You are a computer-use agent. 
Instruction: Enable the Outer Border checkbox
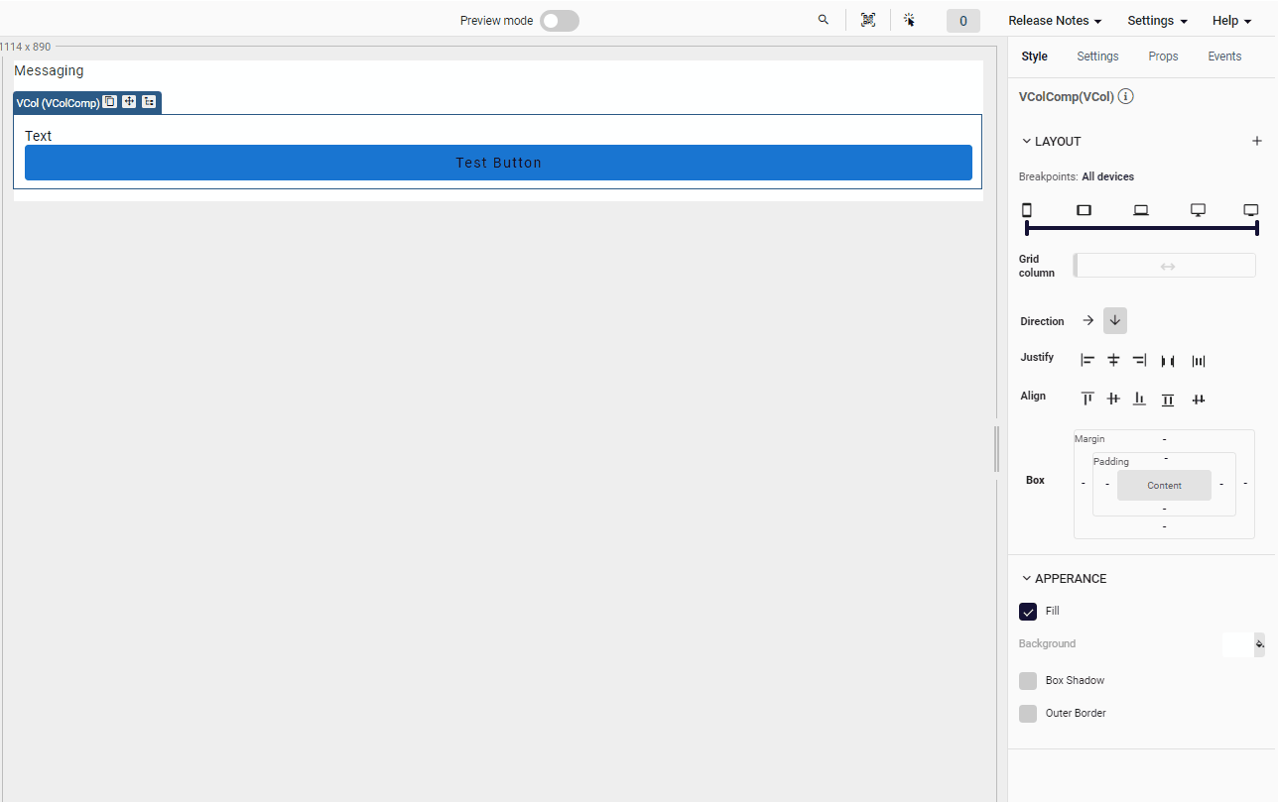click(1028, 714)
